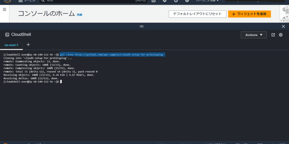Click the コンソールのホーム heading

coord(47,14)
